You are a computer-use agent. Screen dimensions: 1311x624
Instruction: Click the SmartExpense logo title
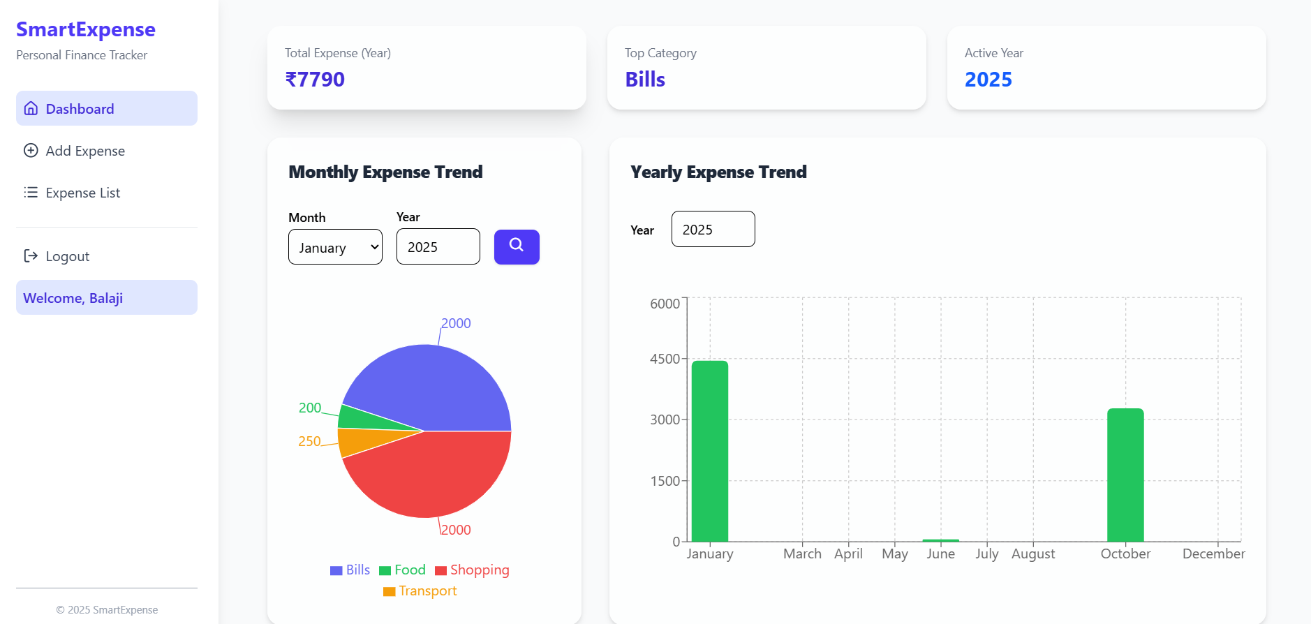(x=86, y=29)
